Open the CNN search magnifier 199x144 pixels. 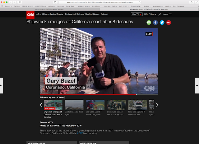160,14
